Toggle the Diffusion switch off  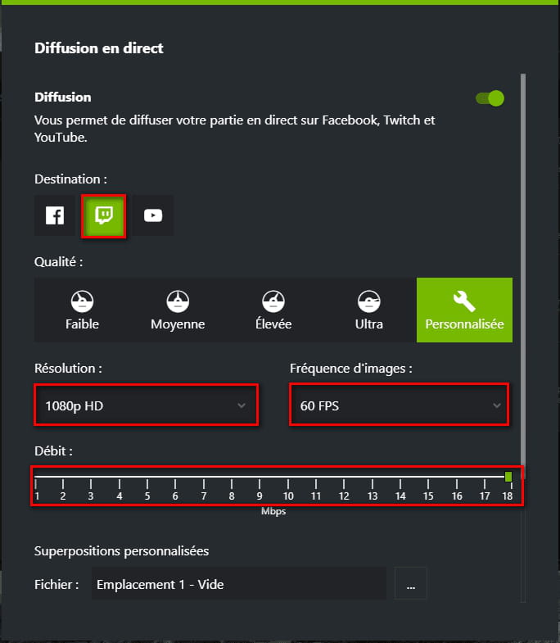point(490,98)
